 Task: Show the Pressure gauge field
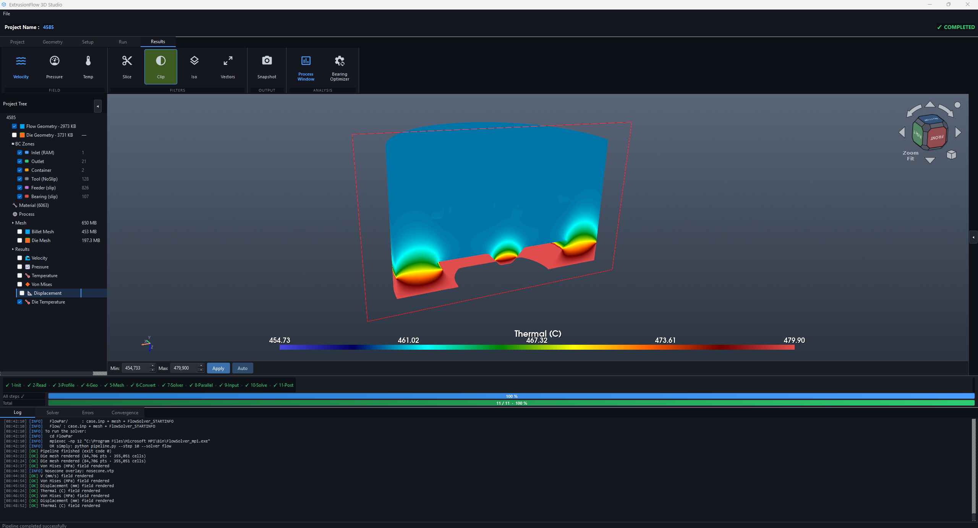[x=55, y=61]
